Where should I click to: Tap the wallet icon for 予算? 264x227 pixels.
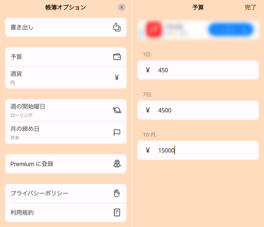tap(117, 57)
